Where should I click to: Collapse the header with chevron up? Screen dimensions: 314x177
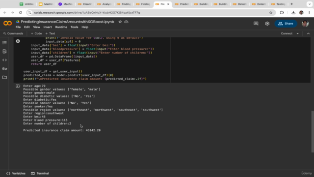pyautogui.click(x=308, y=33)
